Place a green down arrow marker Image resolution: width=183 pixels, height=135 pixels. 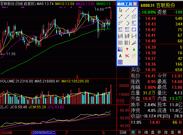[134, 50]
